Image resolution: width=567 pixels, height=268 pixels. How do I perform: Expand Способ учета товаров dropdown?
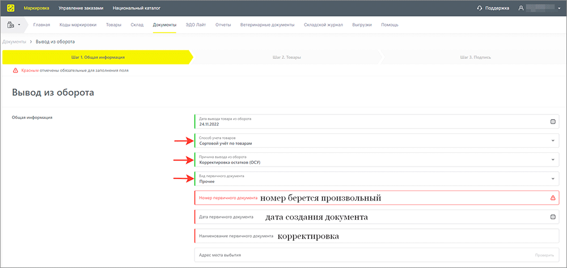552,141
